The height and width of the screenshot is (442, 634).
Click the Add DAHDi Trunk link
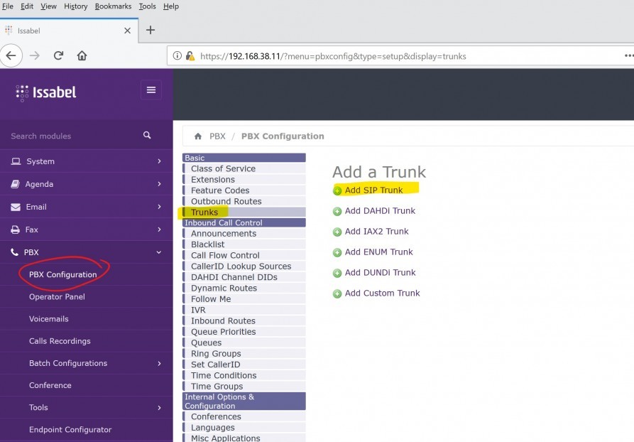pos(380,210)
